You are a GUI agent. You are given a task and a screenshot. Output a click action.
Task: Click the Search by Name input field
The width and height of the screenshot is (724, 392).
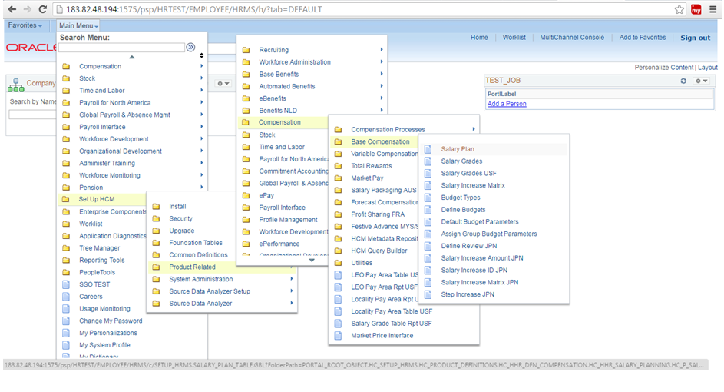click(32, 115)
